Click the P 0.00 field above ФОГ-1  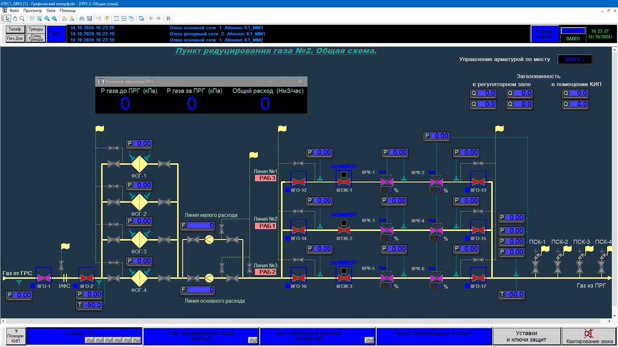pos(139,144)
